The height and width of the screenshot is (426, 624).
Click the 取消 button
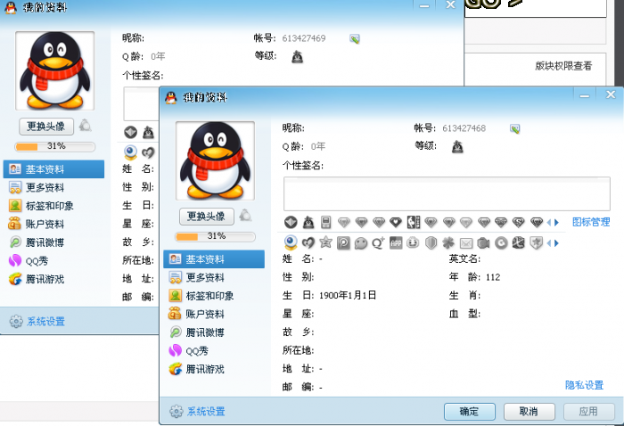pyautogui.click(x=530, y=411)
